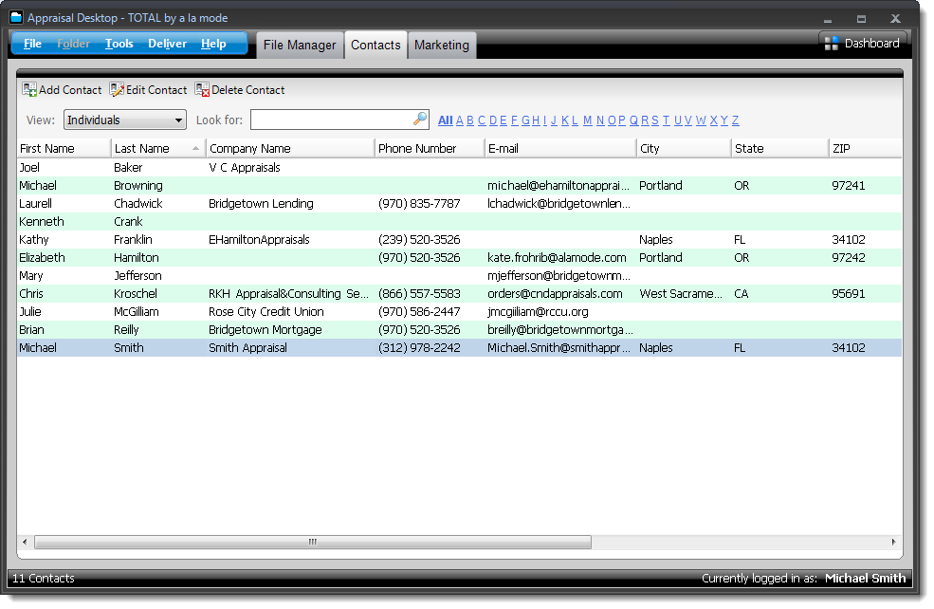Click the Appraisal Desktop title bar icon
This screenshot has height=609, width=934.
click(16, 17)
